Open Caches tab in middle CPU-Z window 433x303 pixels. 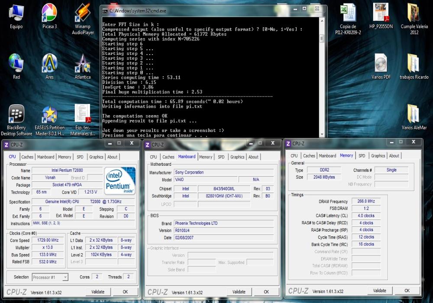click(168, 157)
